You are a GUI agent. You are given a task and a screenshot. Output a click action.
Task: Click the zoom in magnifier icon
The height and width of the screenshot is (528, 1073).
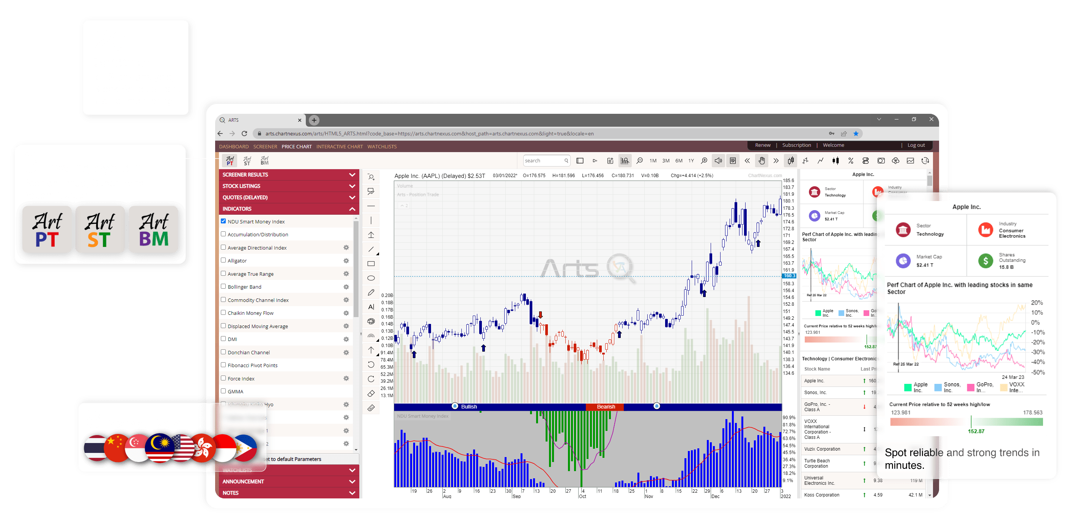(x=704, y=161)
